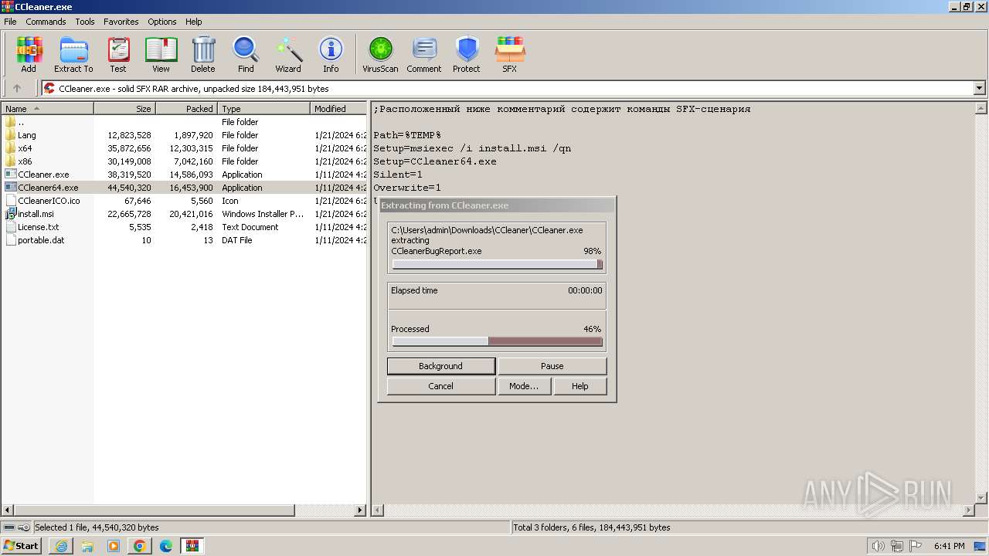Pause the extraction
Screen dimensions: 989x556
[552, 366]
